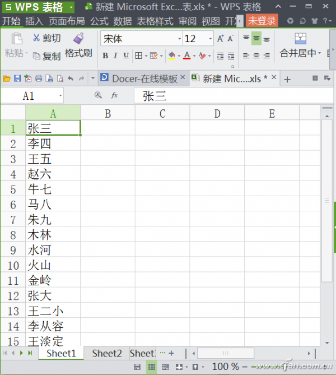Expand the Merge and Center dropdown arrow

(320, 53)
